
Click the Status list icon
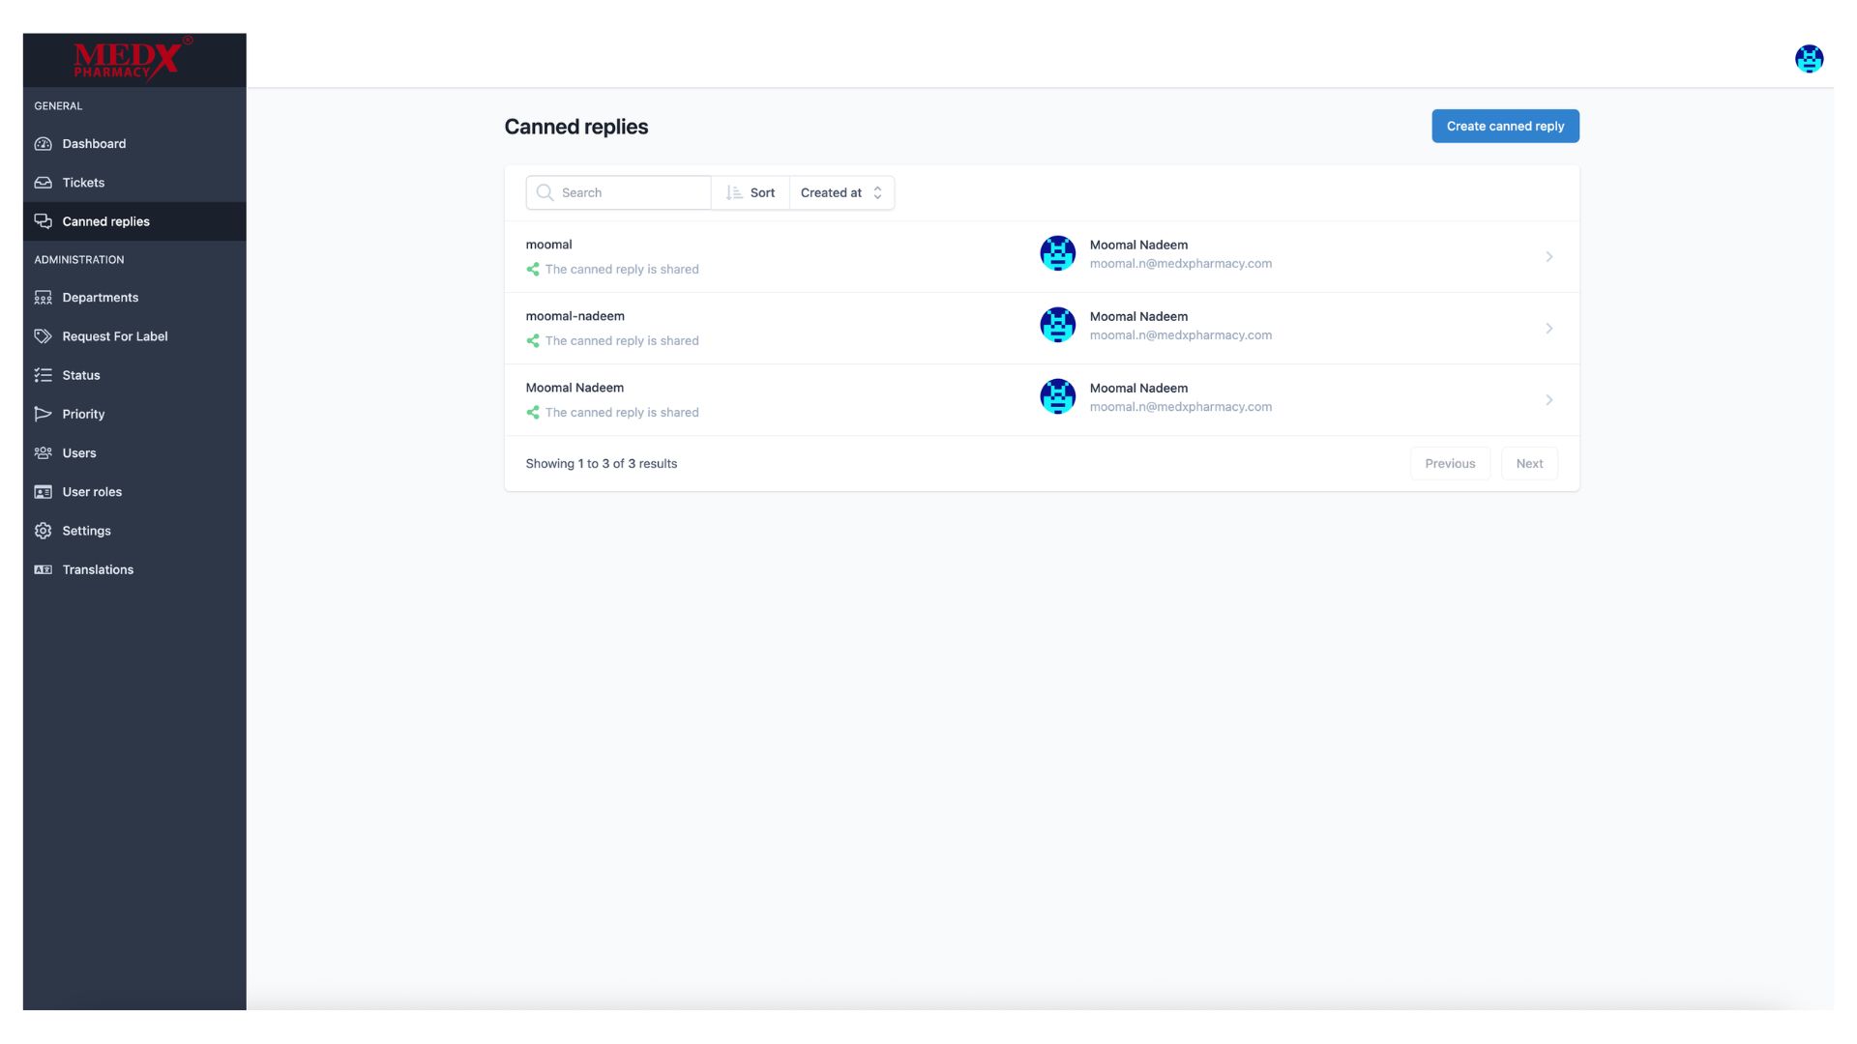(43, 375)
